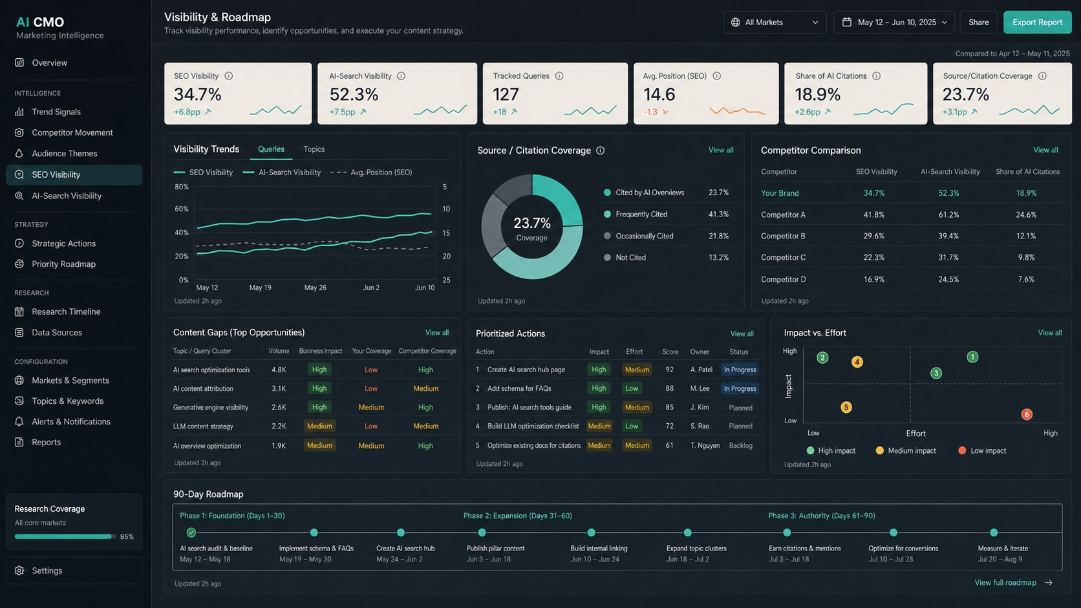Click the Medium impact legend dot
The width and height of the screenshot is (1081, 608).
click(880, 450)
